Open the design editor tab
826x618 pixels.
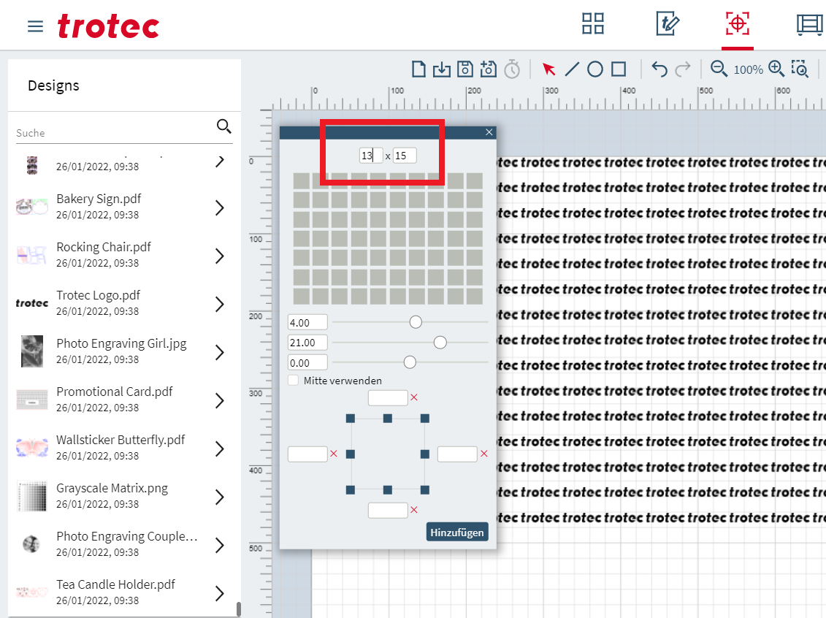(667, 23)
